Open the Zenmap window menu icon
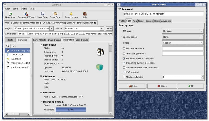Viewport: 209px width, 121px height. (5, 5)
